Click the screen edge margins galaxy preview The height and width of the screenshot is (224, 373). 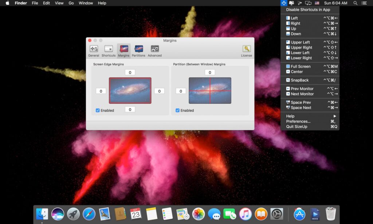130,90
